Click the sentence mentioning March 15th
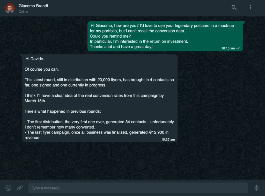Image resolution: width=265 pixels, height=196 pixels. coord(94,98)
